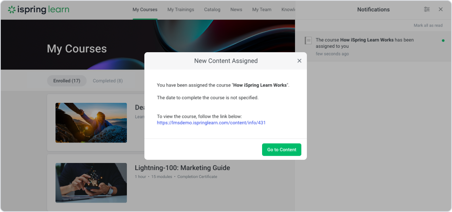Click the iSpring Learn logo

pyautogui.click(x=38, y=9)
